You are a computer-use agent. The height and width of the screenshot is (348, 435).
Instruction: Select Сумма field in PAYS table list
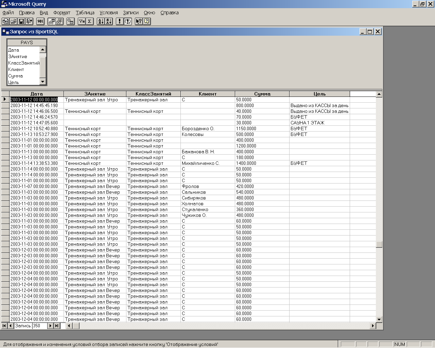23,76
